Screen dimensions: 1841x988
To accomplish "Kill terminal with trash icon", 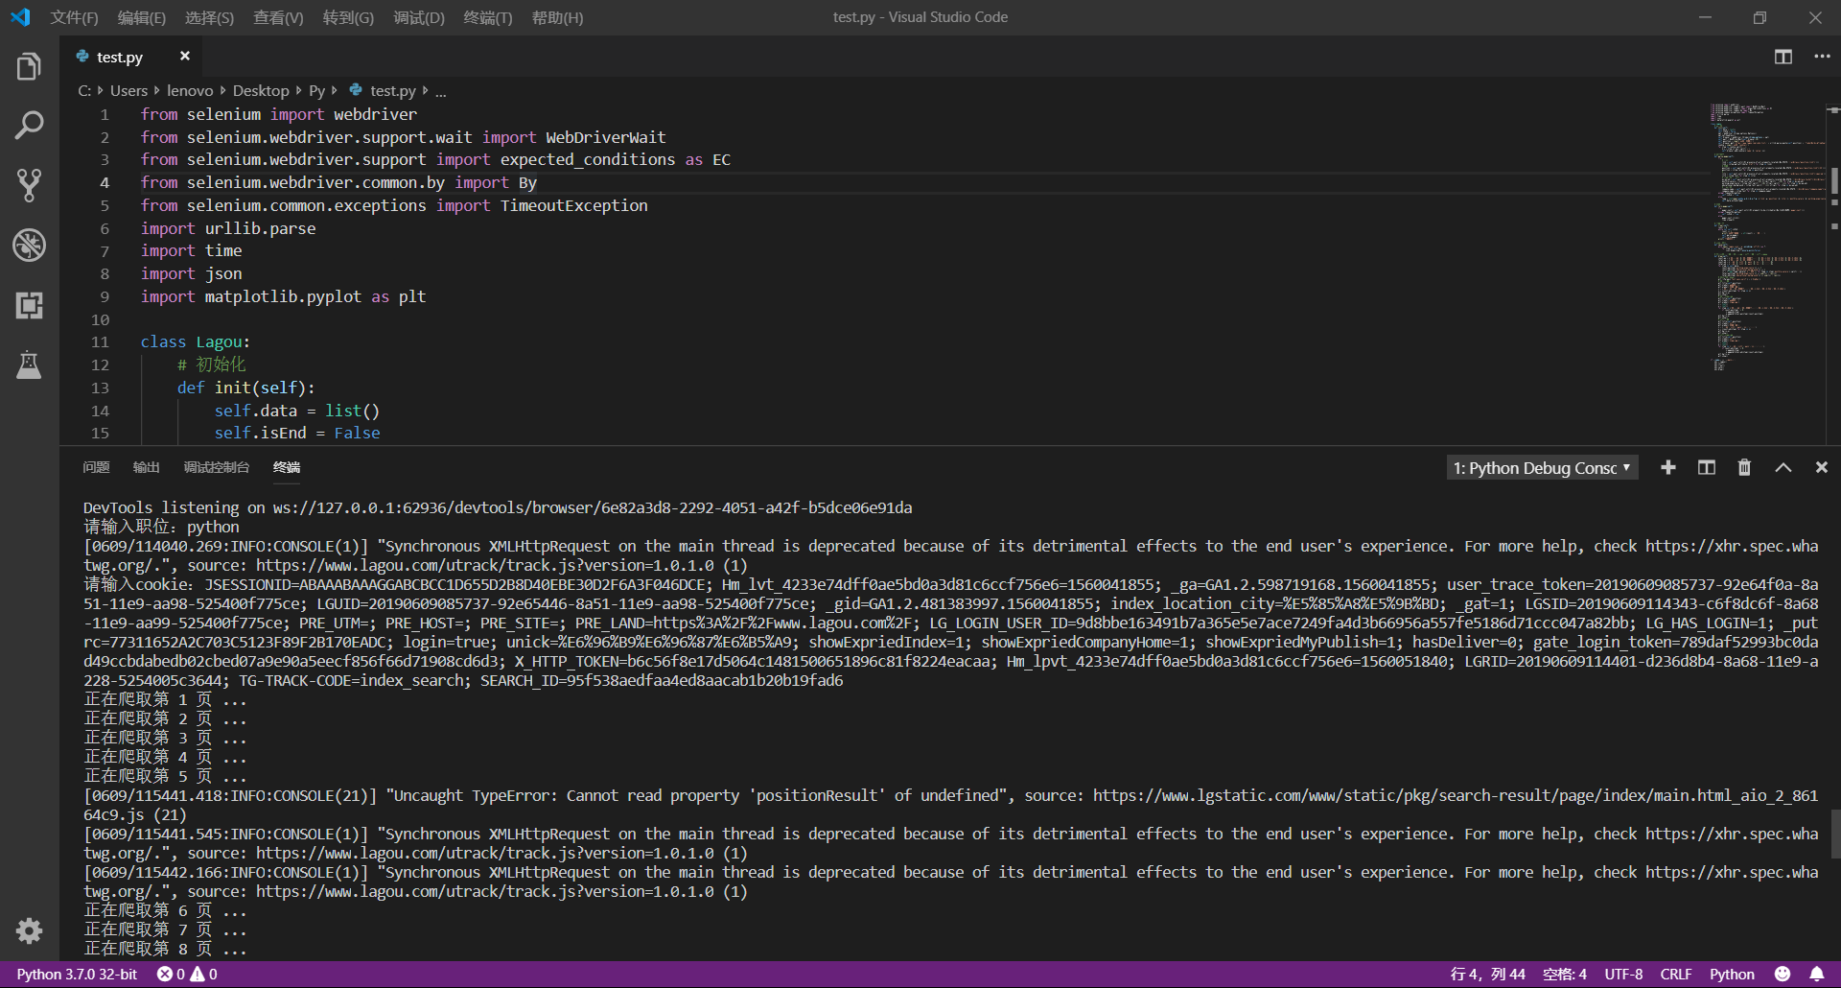I will point(1744,467).
